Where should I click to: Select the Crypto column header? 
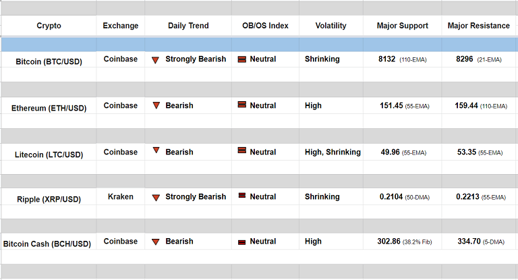[49, 26]
